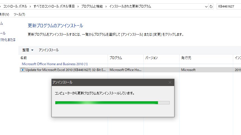
Task: Expand chevron after プログラムと機能 breadcrumb
Action: pyautogui.click(x=106, y=6)
